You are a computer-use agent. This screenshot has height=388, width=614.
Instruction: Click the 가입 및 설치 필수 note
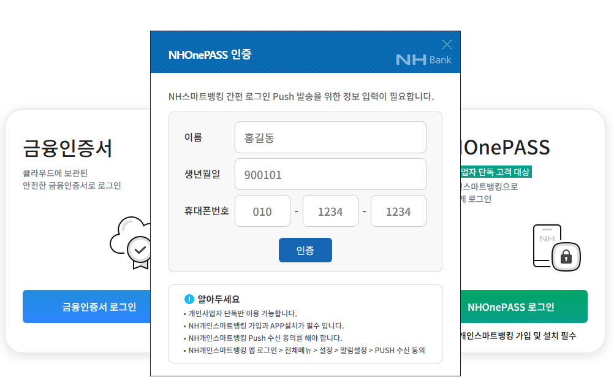pyautogui.click(x=518, y=335)
